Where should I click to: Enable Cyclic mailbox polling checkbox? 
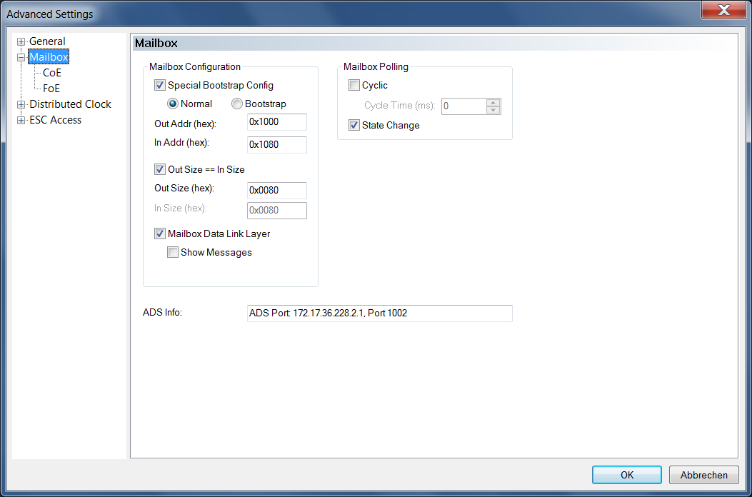point(354,86)
